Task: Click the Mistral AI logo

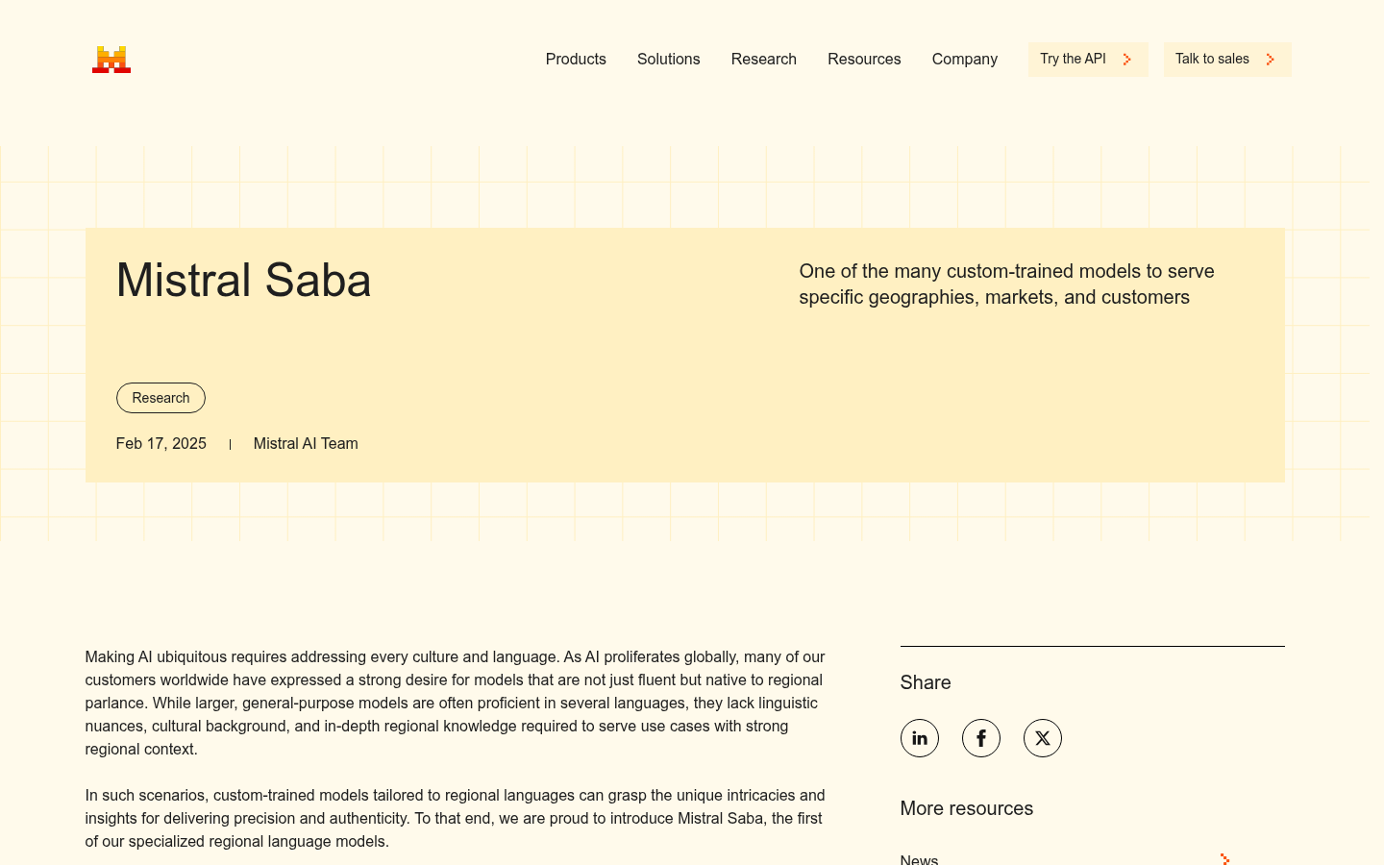Action: (x=111, y=60)
